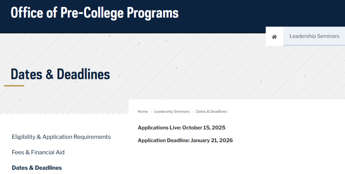
Task: Select the January 21, 2026 date text
Action: (x=212, y=140)
